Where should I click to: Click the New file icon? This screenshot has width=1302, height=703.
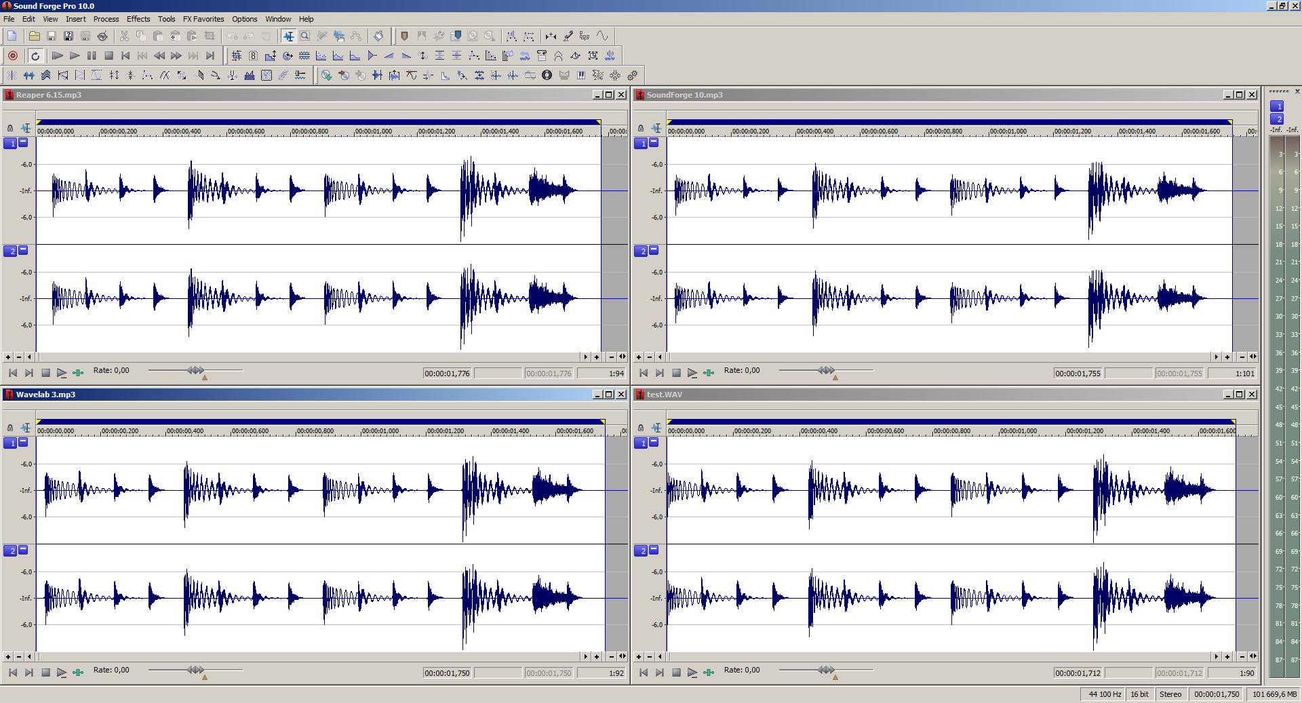pyautogui.click(x=12, y=36)
